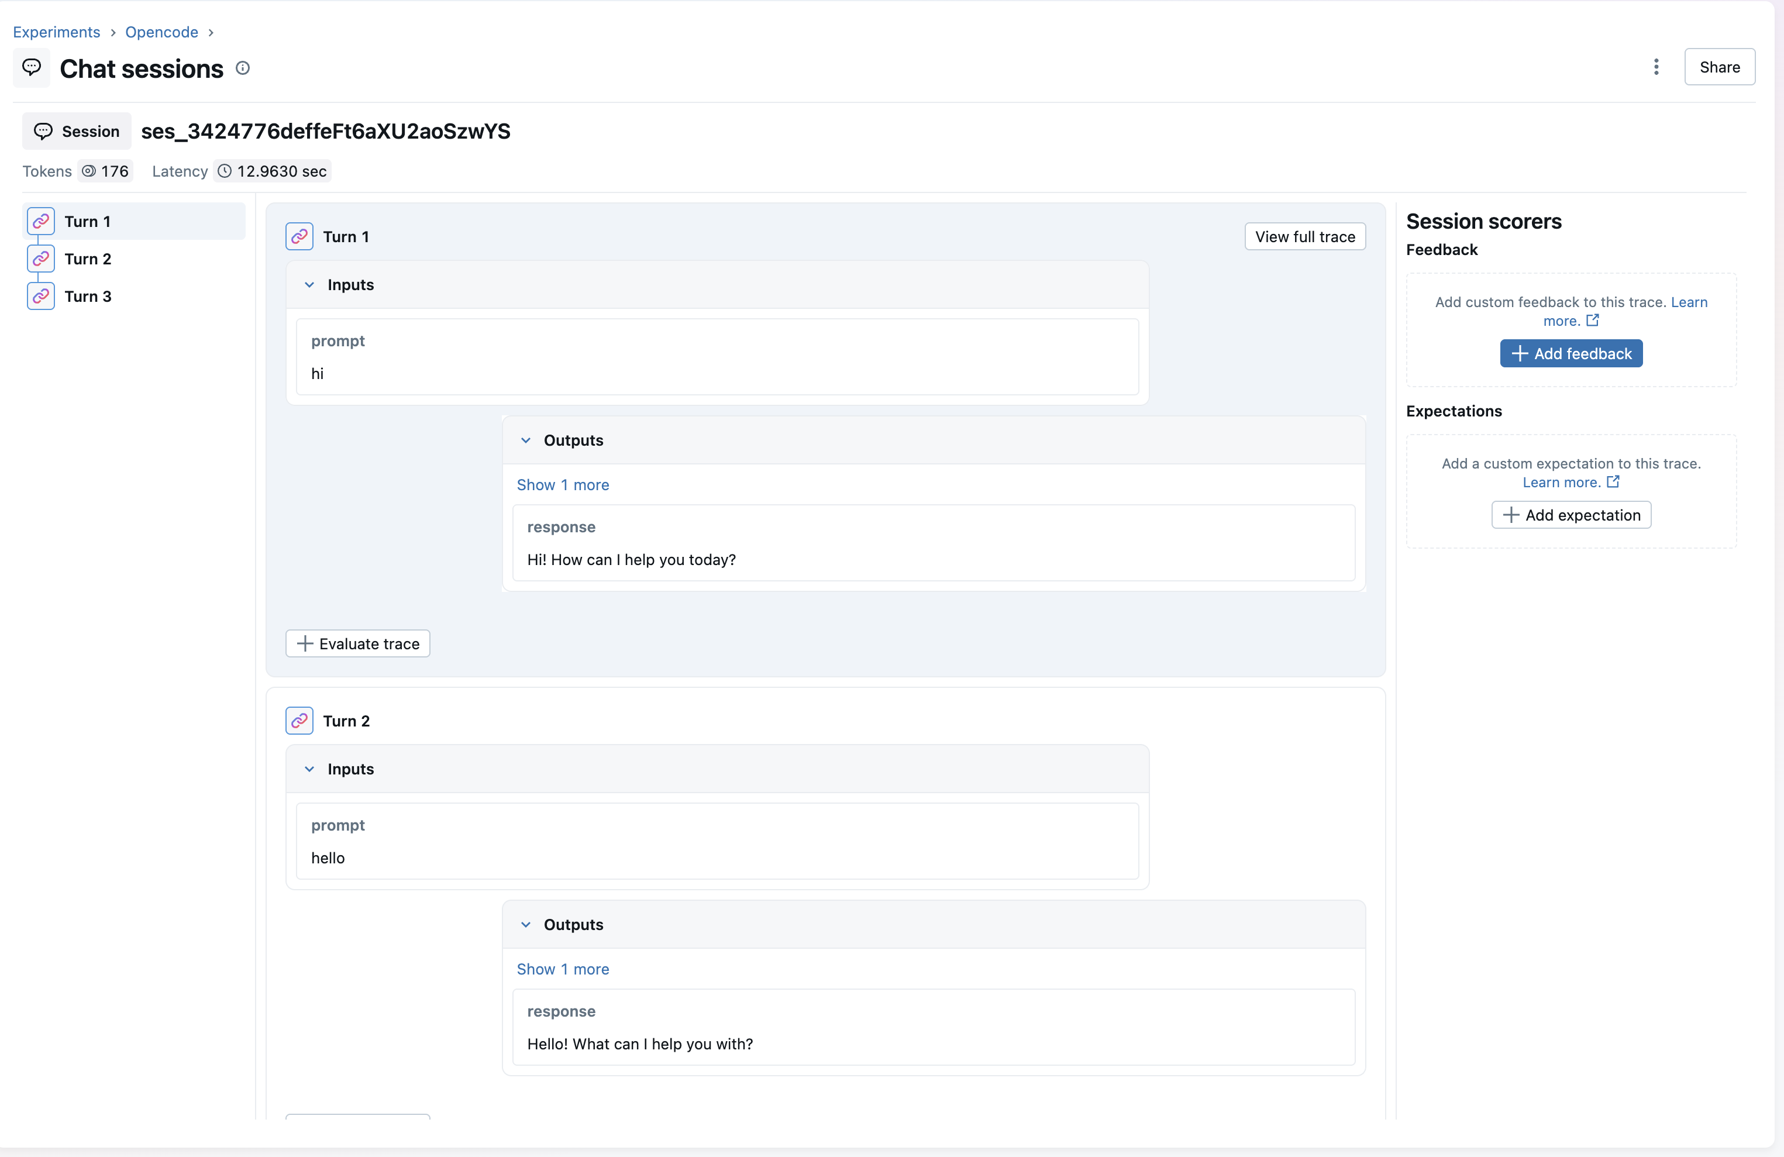Viewport: 1784px width, 1157px height.
Task: Click the latency clock icon
Action: click(224, 171)
